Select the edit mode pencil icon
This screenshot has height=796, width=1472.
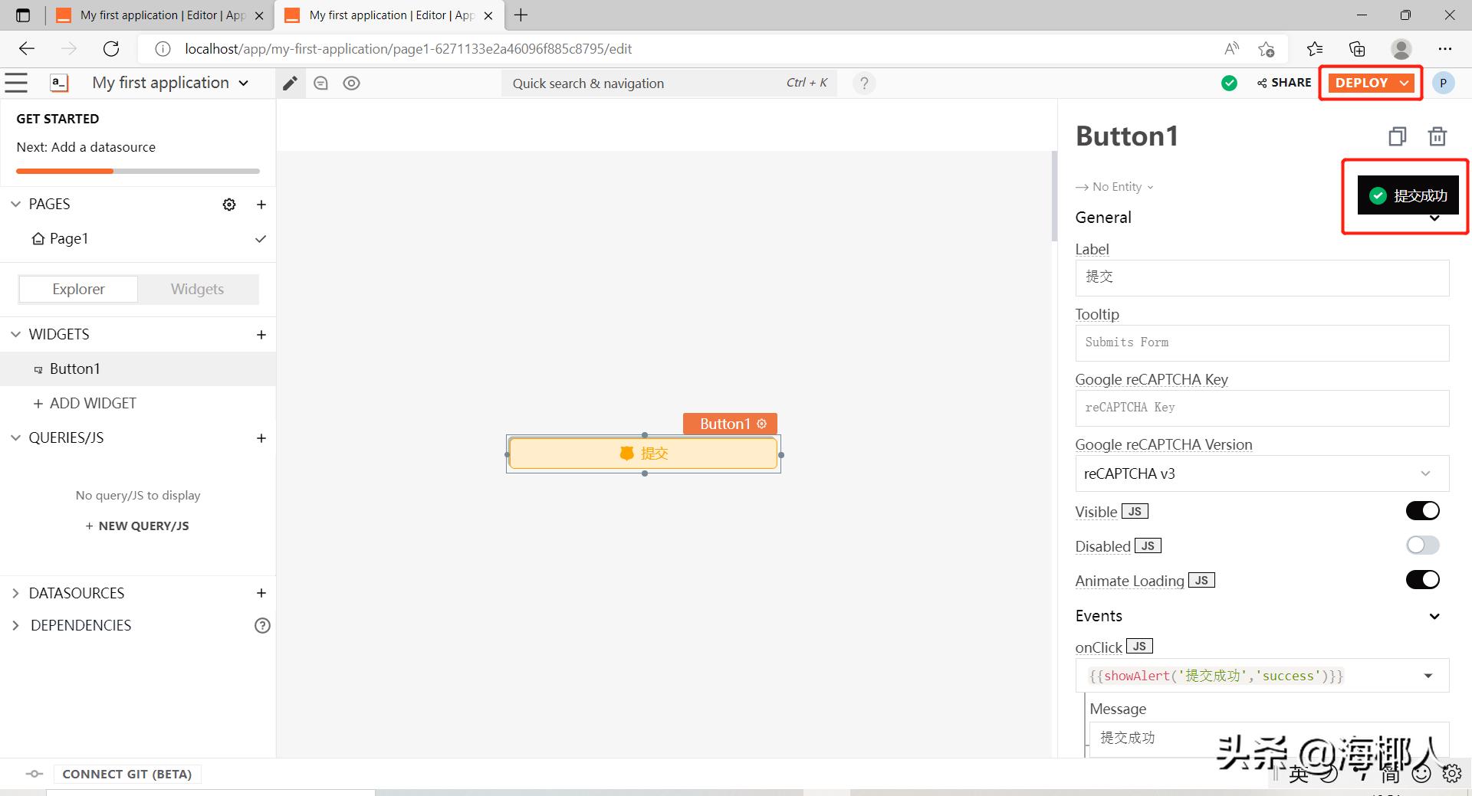pyautogui.click(x=290, y=84)
